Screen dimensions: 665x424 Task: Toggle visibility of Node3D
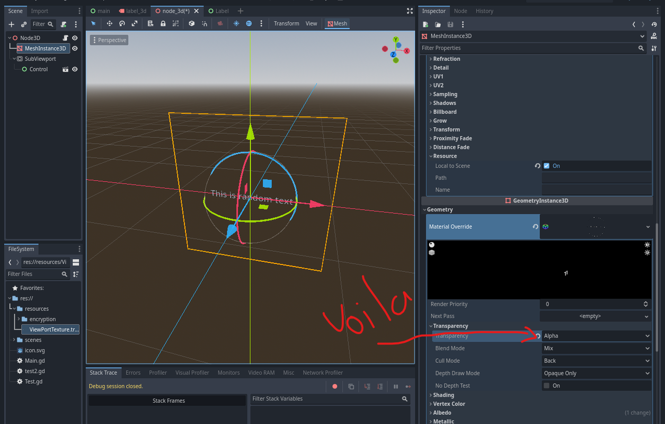coord(75,38)
